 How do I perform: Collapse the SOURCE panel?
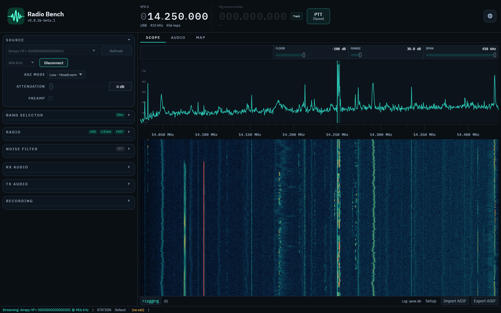129,40
